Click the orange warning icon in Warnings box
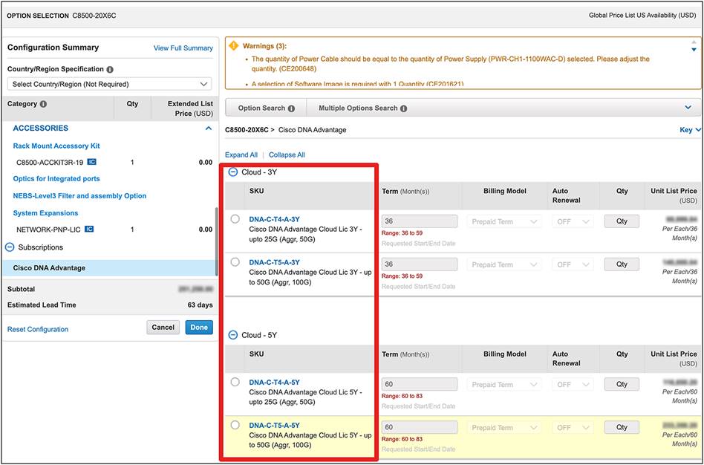The width and height of the screenshot is (704, 465). pyautogui.click(x=233, y=46)
